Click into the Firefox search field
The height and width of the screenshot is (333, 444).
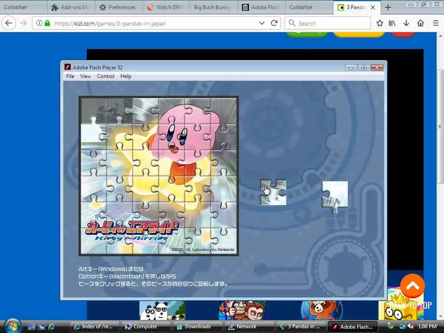328,23
